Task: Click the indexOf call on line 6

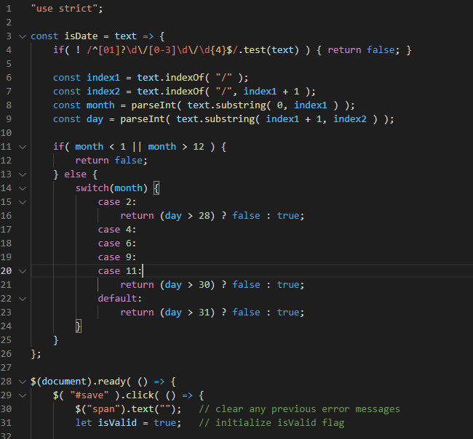Action: coord(185,78)
